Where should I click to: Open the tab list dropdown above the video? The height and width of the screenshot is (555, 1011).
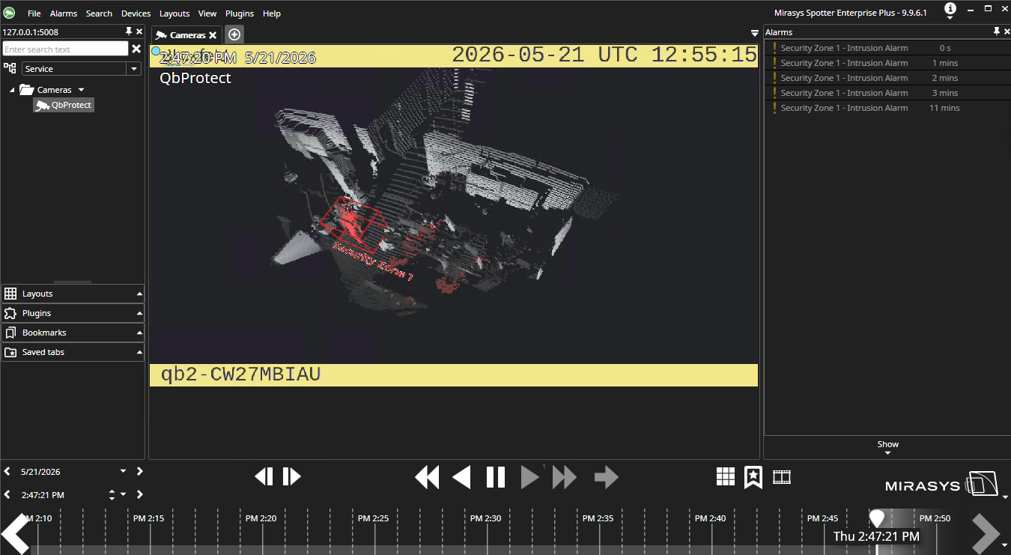[x=754, y=34]
